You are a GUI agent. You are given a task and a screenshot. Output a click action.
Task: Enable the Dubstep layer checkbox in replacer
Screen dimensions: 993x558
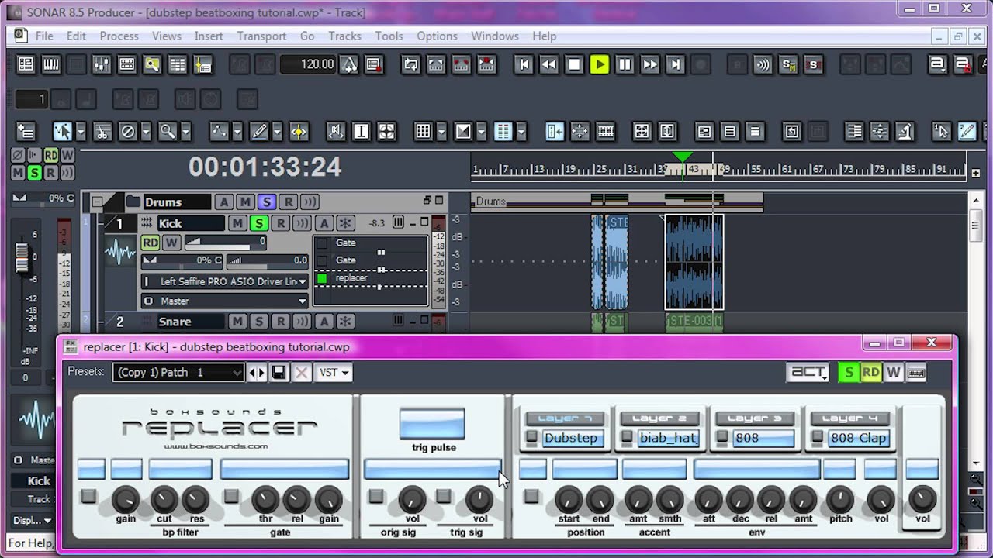(x=531, y=438)
